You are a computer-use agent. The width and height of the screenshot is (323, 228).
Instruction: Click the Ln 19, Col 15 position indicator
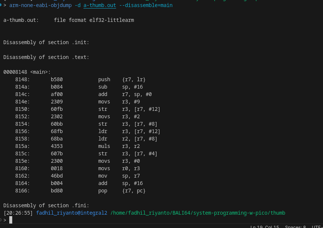click(x=264, y=227)
